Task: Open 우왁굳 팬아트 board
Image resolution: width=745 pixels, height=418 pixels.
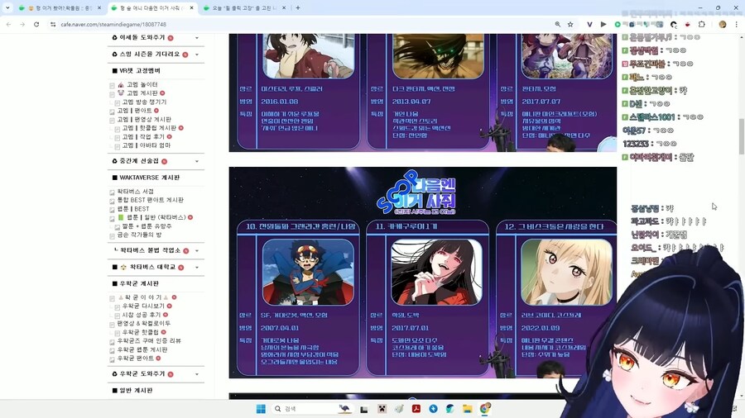Action: pos(136,359)
